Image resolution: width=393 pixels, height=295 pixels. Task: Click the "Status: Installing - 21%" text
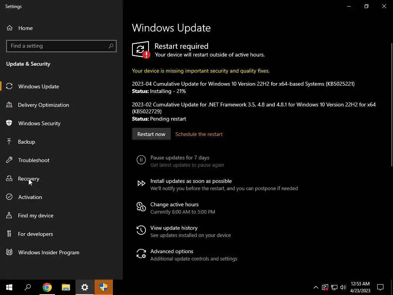(x=159, y=91)
